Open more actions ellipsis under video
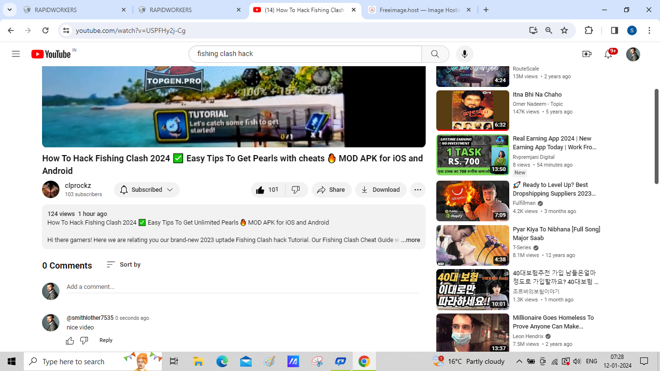 (x=418, y=190)
